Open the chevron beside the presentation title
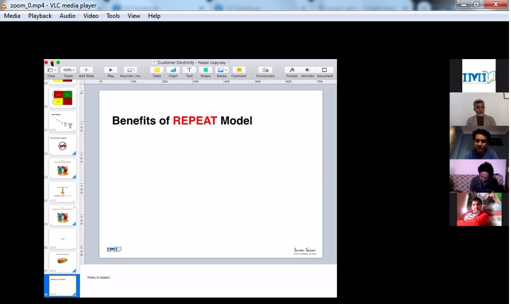Viewport: 511px width, 304px height. click(228, 62)
